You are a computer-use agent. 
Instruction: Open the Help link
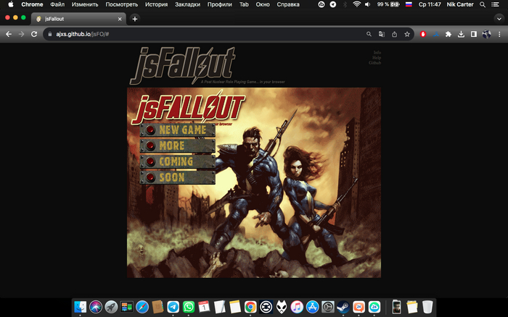click(377, 58)
